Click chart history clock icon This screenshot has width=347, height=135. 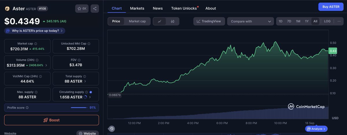[x=112, y=129]
